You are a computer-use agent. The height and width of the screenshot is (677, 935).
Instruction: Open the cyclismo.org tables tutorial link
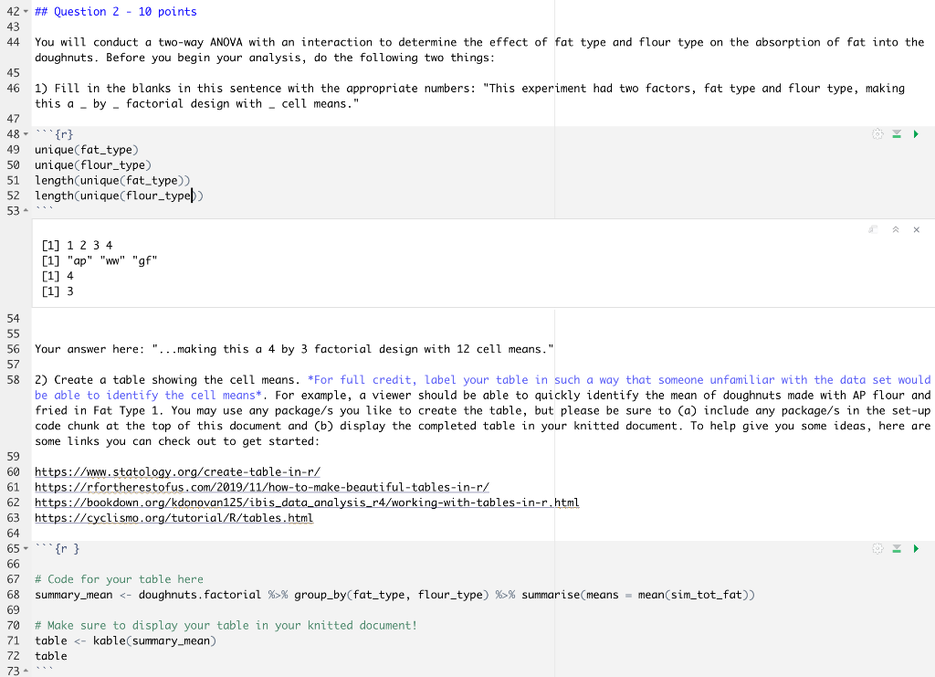click(173, 518)
